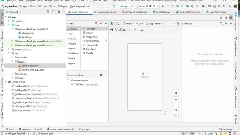Toggle Autoconnect magnet icon
The width and height of the screenshot is (240, 135).
point(116,29)
